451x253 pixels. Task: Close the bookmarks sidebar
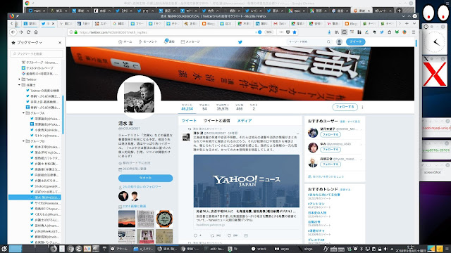(60, 42)
